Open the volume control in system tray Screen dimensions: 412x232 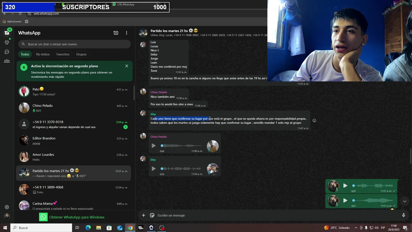coord(376,228)
